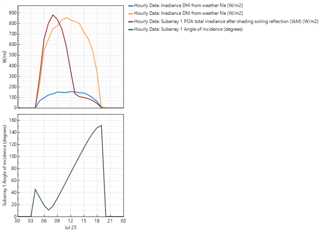The height and width of the screenshot is (233, 320).
Task: Click the 18 hour tick on the x-axis
Action: tap(97, 221)
